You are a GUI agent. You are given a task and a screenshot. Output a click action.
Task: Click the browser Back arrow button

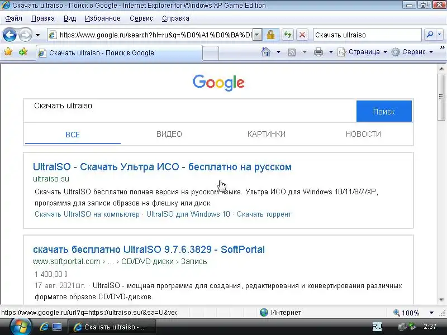coord(9,35)
